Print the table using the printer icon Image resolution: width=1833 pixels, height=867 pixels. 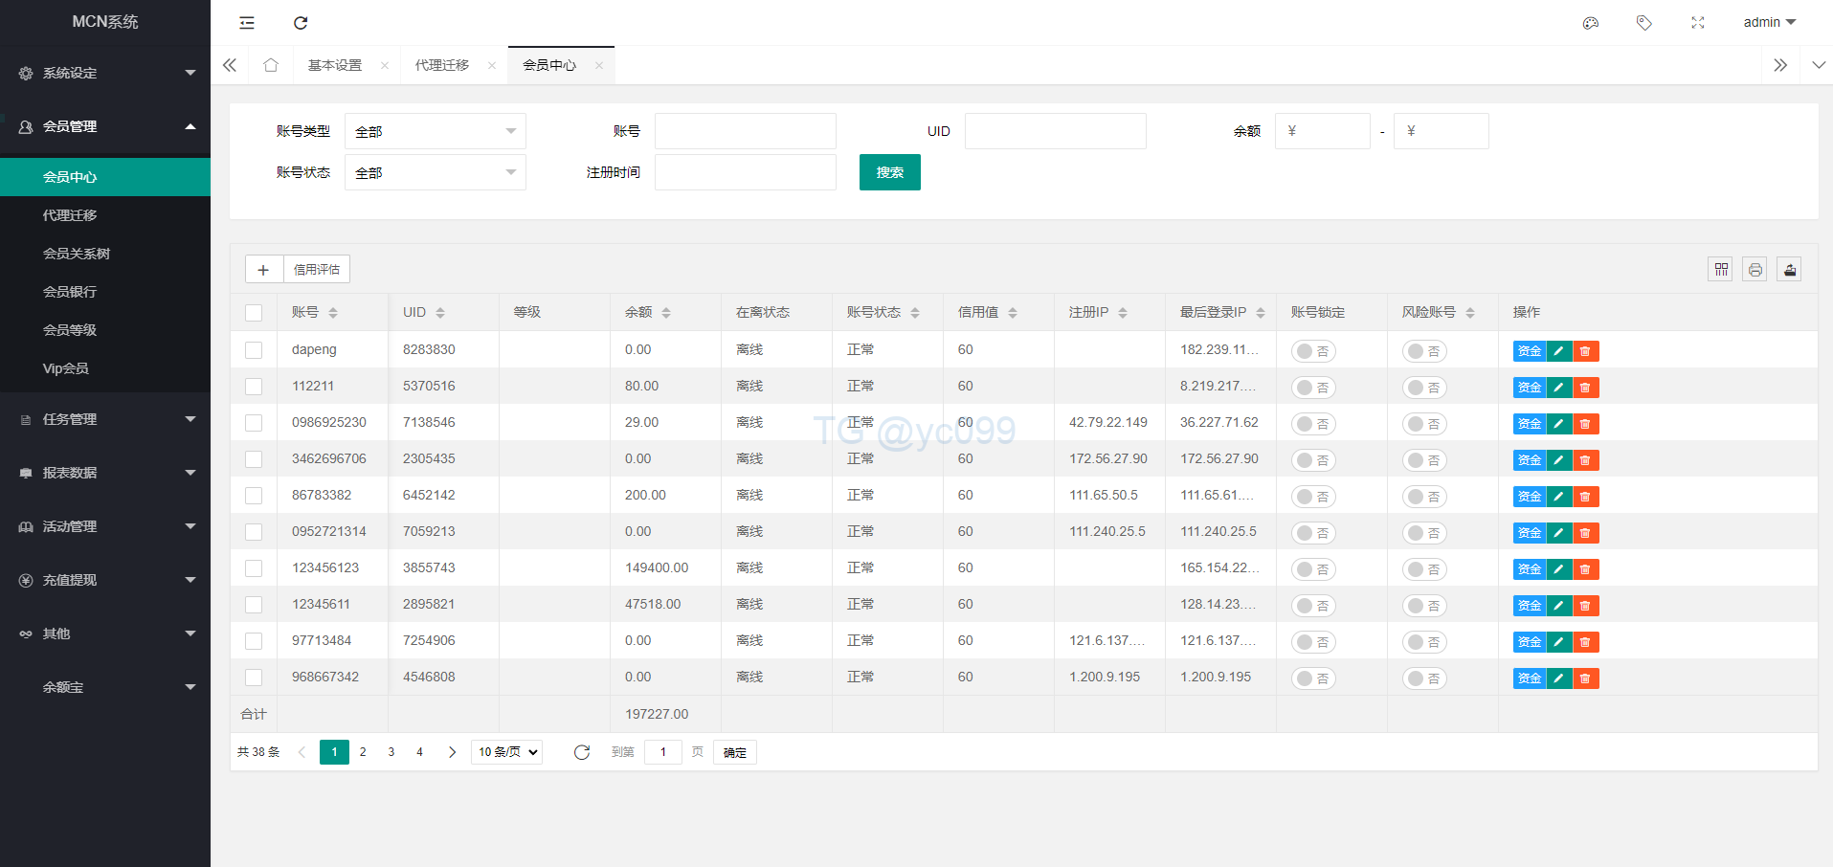click(1755, 270)
